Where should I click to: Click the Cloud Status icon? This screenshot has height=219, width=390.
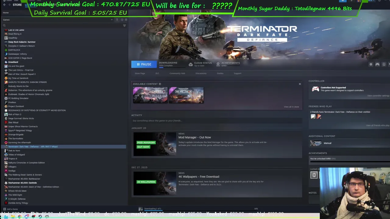pyautogui.click(x=191, y=64)
